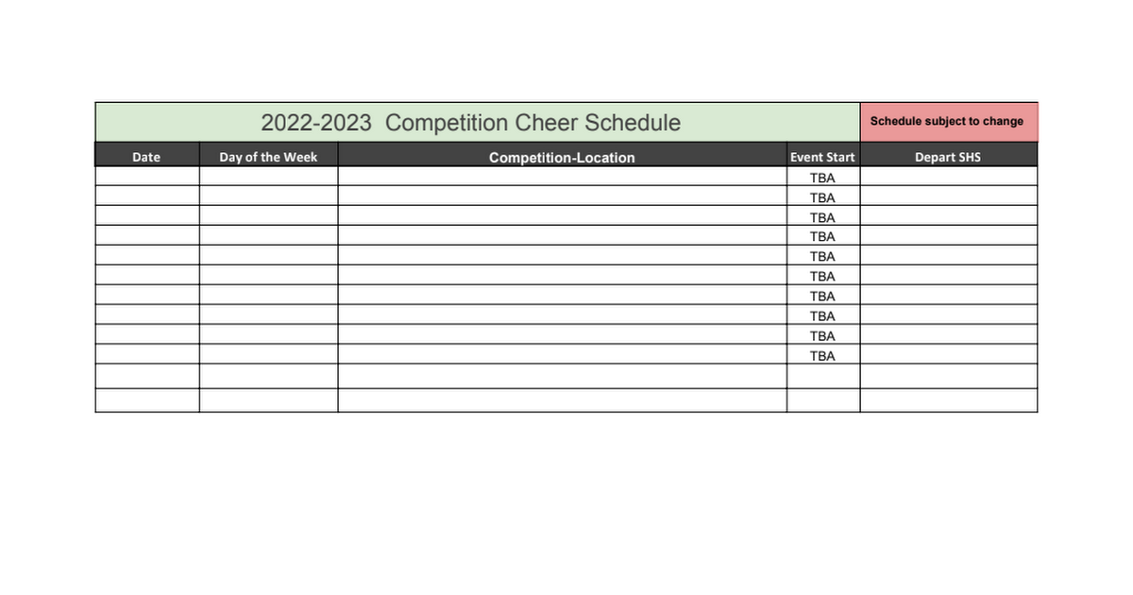
Task: Click the Depart SHS column header
Action: [949, 155]
